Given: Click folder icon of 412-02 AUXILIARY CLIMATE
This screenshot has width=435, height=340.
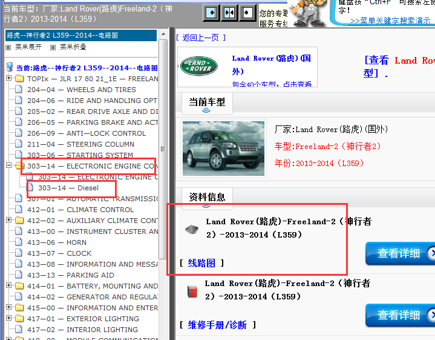Looking at the screenshot, I should pyautogui.click(x=19, y=220).
